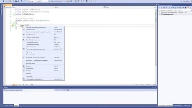
Task: Toggle the highlighted preview icon in Solution Explorer
Action: (188, 8)
